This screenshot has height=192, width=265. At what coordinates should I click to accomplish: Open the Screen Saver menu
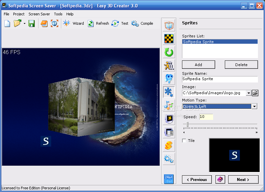pyautogui.click(x=39, y=14)
